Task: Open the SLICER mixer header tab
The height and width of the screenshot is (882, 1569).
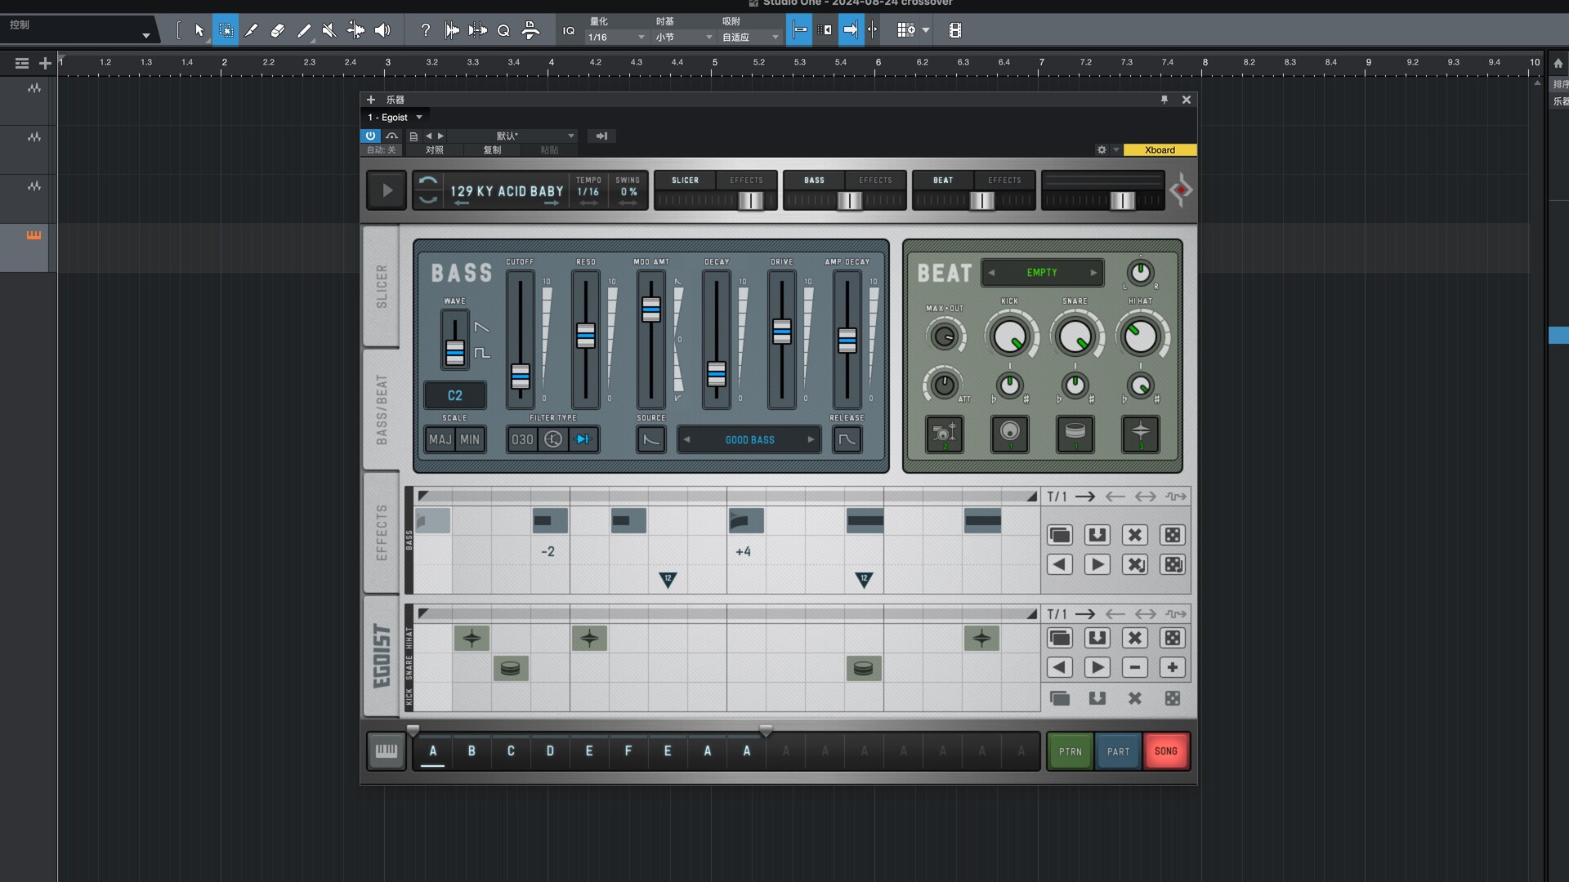Action: click(x=685, y=180)
